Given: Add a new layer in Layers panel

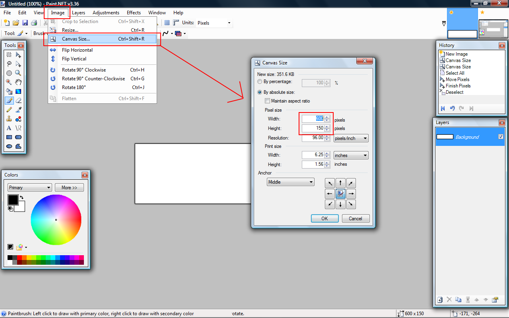Looking at the screenshot, I should coord(440,300).
